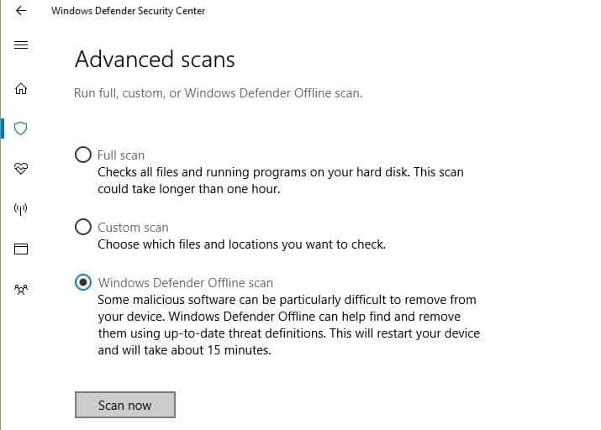Open the hamburger navigation menu
The width and height of the screenshot is (601, 430).
[21, 45]
